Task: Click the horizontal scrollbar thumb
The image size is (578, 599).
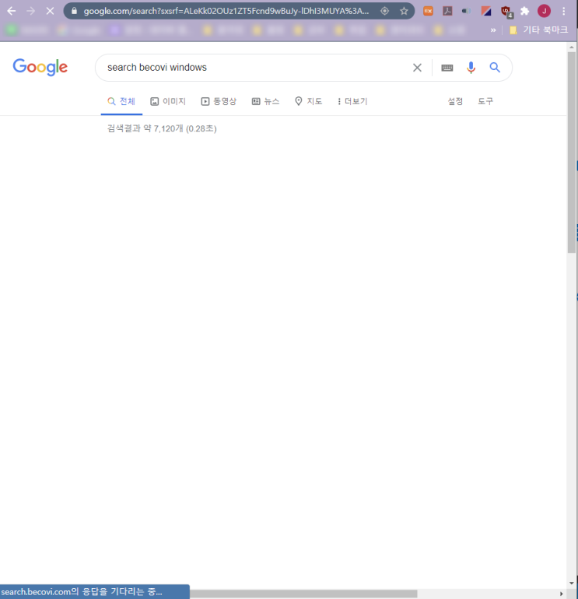Action: pos(303,594)
